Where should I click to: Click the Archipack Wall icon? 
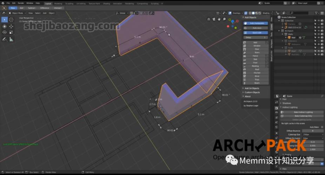click(245, 42)
